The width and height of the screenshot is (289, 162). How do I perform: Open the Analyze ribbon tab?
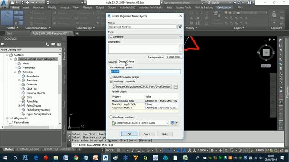(x=64, y=7)
